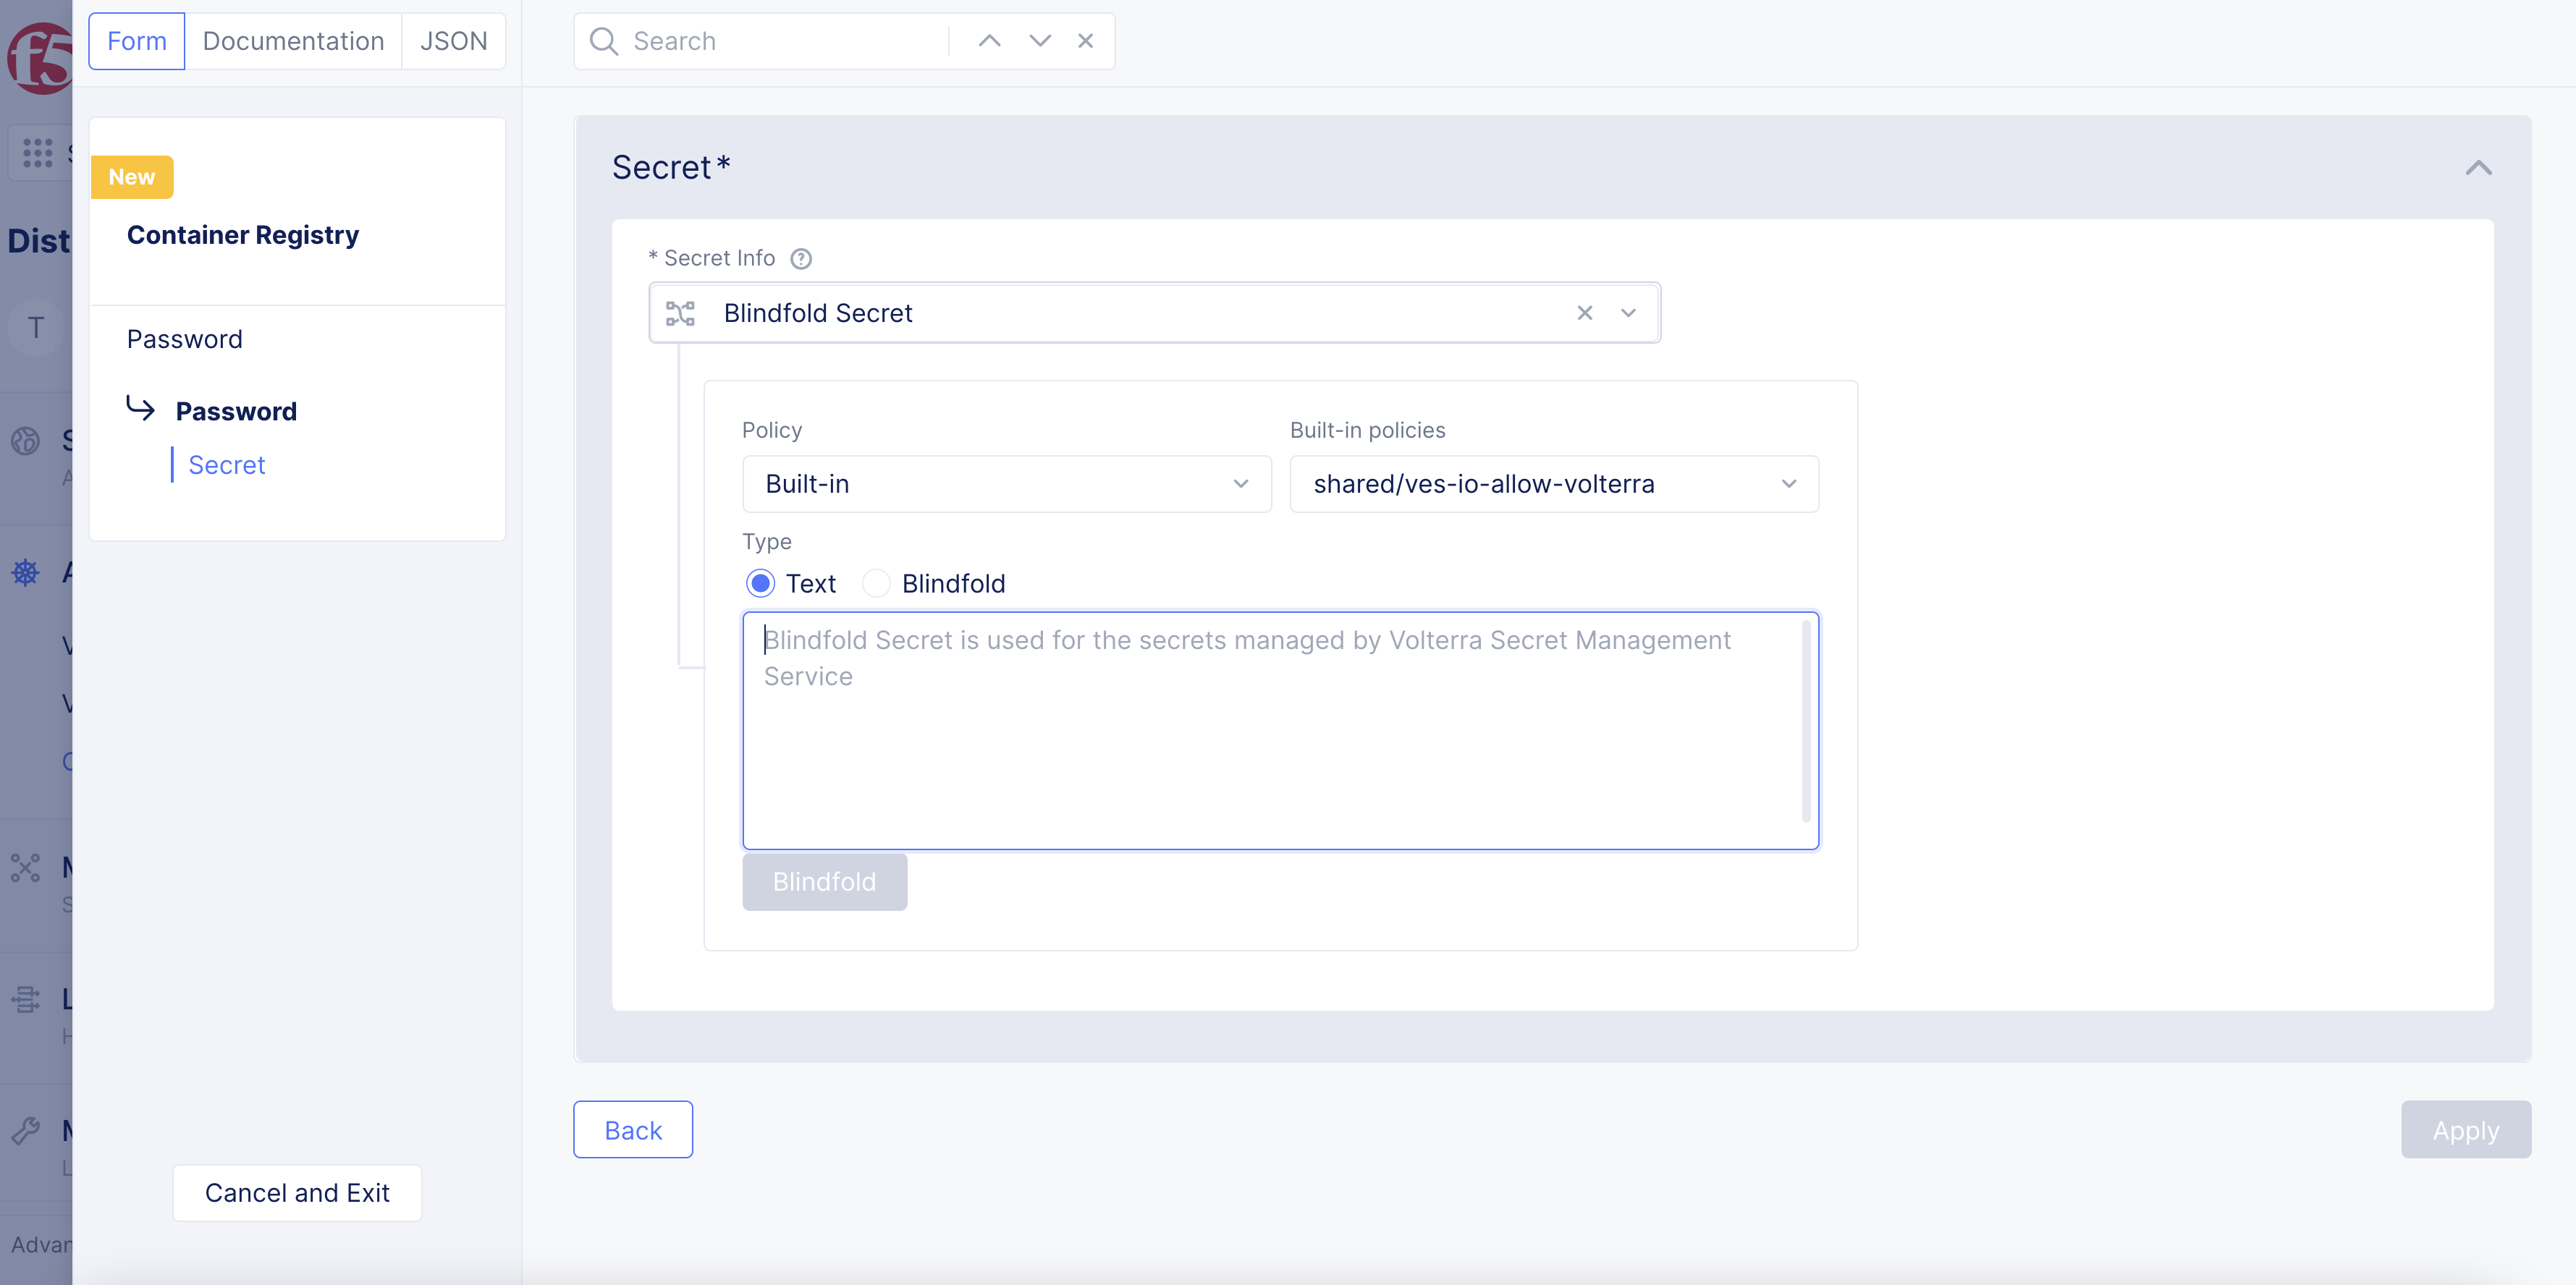Open the Secret Info dropdown
The width and height of the screenshot is (2576, 1285).
(1628, 313)
